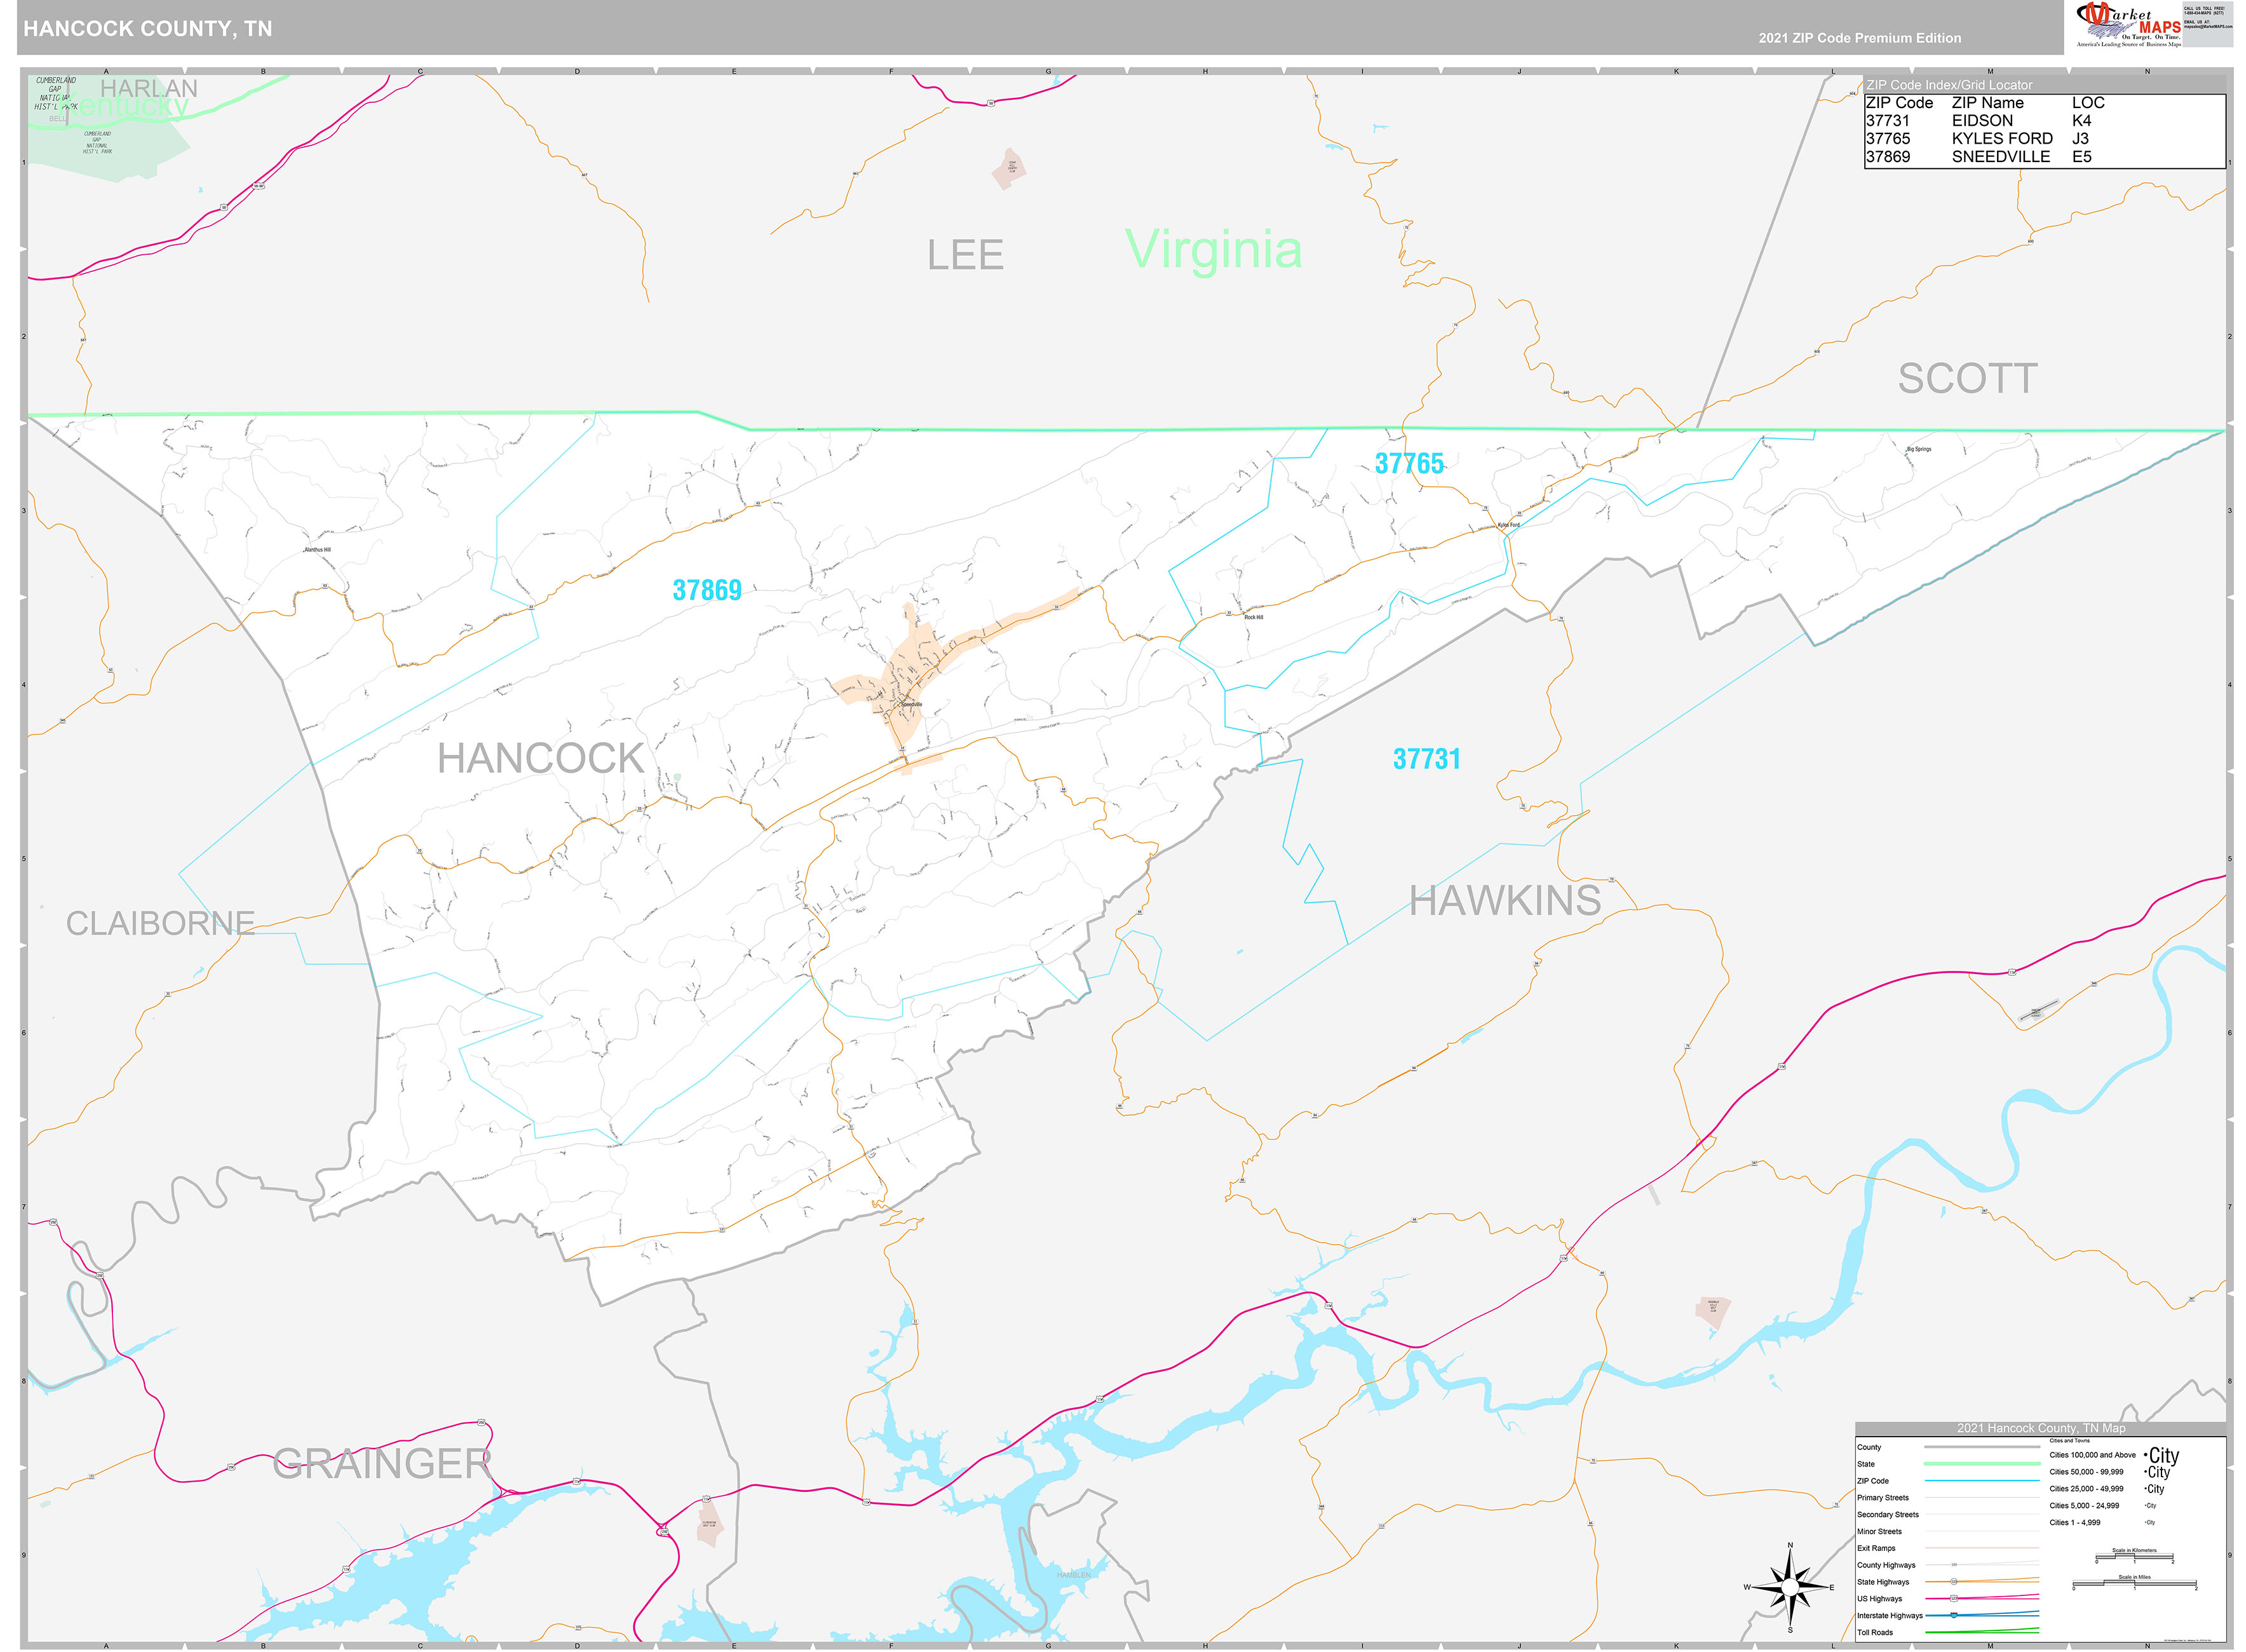Click the 'HANCOCK COUNTY, TN' title
This screenshot has width=2246, height=1652.
(147, 29)
